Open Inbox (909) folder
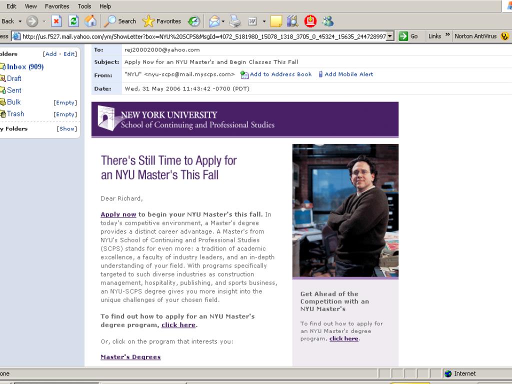 pos(25,67)
